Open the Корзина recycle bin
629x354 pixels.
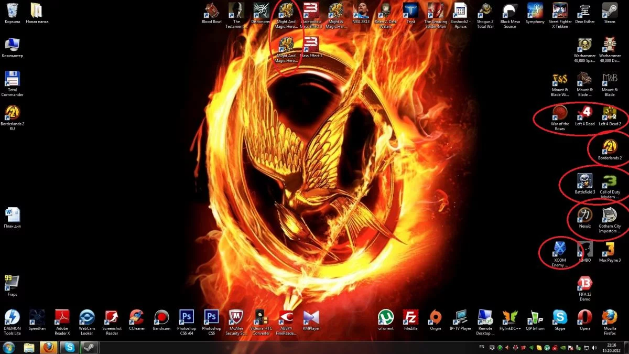(x=13, y=14)
